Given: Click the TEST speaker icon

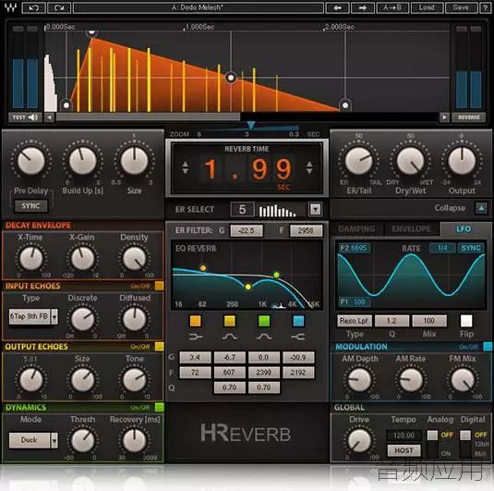Looking at the screenshot, I should (x=33, y=117).
